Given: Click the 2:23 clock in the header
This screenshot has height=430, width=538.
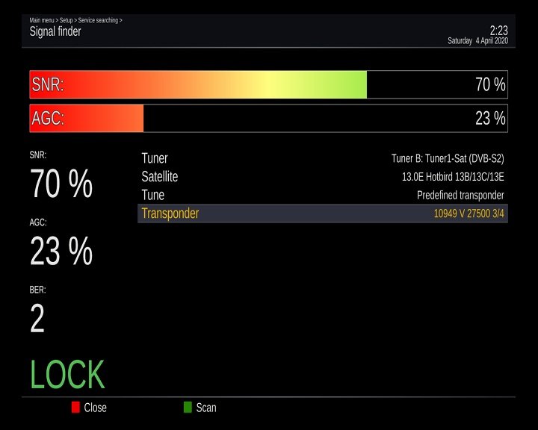Looking at the screenshot, I should [498, 30].
